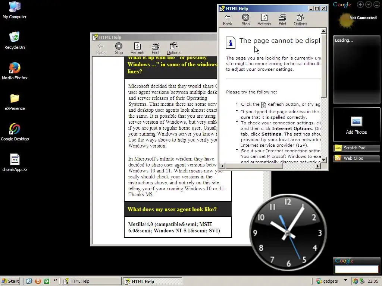Open the gadgets toolbar dropdown arrow

[345, 280]
